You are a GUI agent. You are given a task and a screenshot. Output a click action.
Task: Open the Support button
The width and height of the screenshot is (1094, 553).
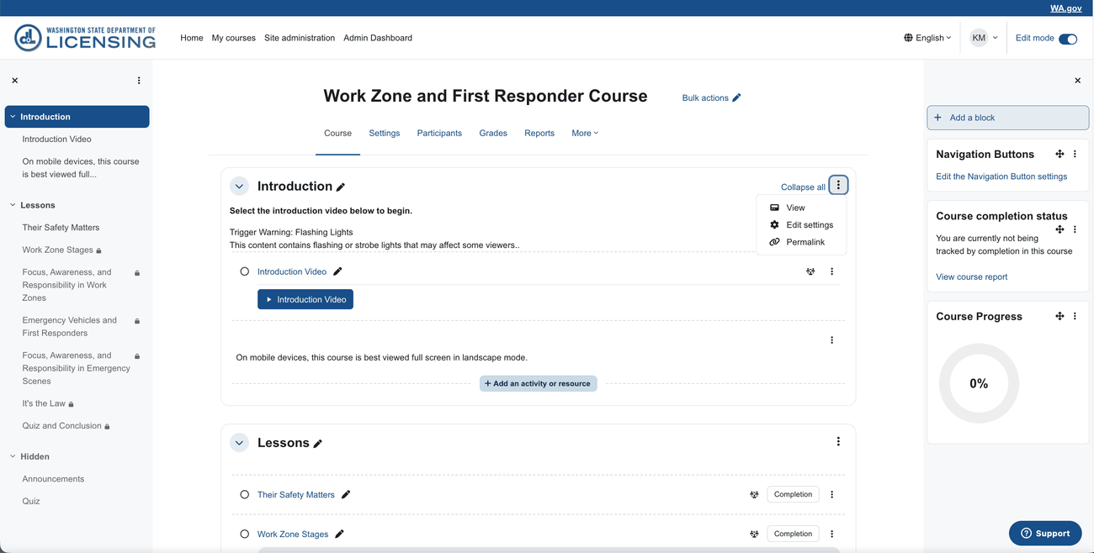tap(1045, 533)
